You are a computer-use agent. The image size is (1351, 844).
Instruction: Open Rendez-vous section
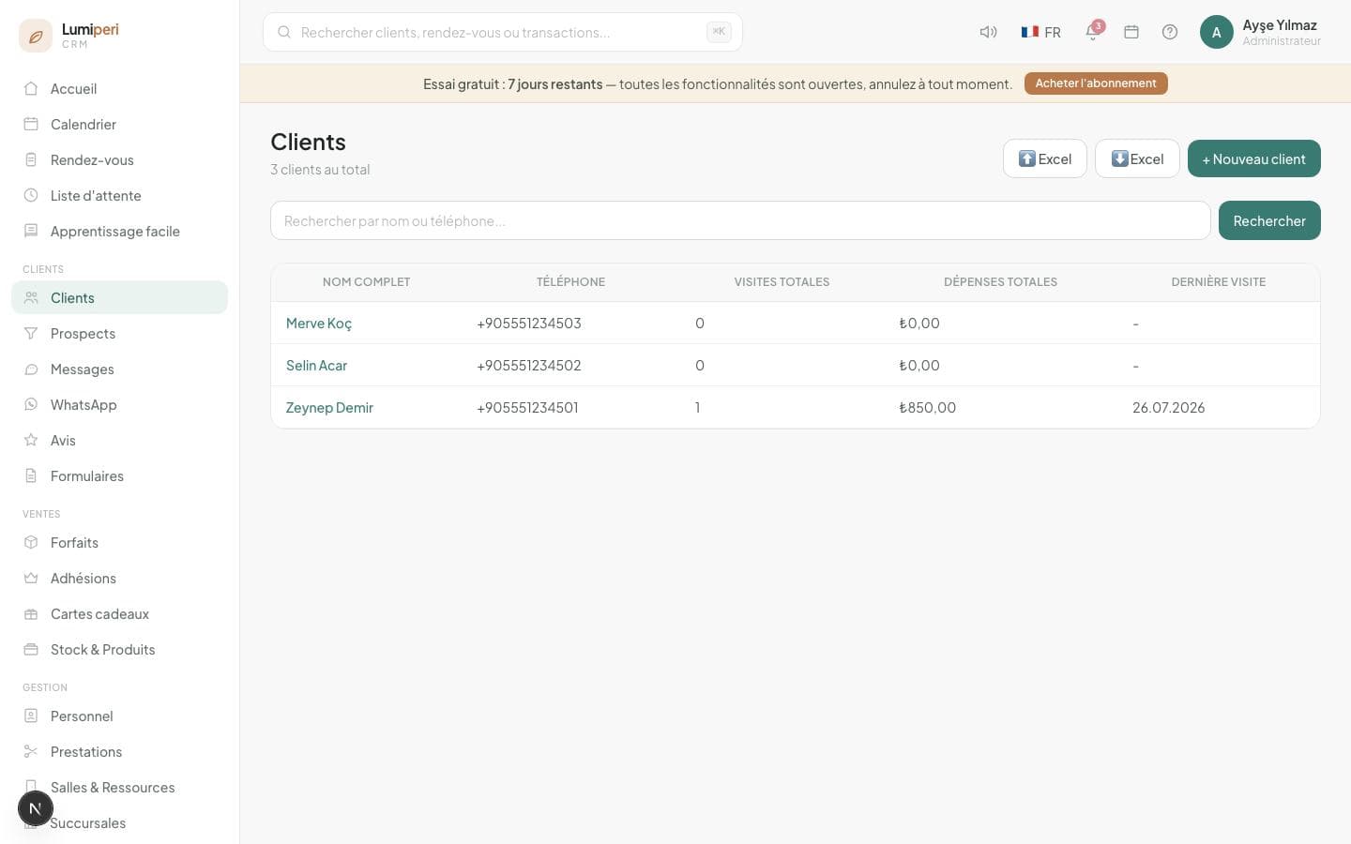119,159
